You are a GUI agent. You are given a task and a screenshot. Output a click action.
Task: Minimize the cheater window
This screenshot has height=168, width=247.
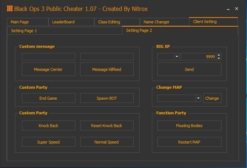click(228, 9)
